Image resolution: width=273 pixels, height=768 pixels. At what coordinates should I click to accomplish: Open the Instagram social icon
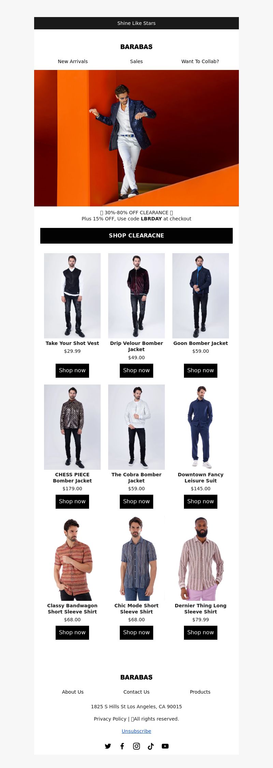[x=136, y=746]
